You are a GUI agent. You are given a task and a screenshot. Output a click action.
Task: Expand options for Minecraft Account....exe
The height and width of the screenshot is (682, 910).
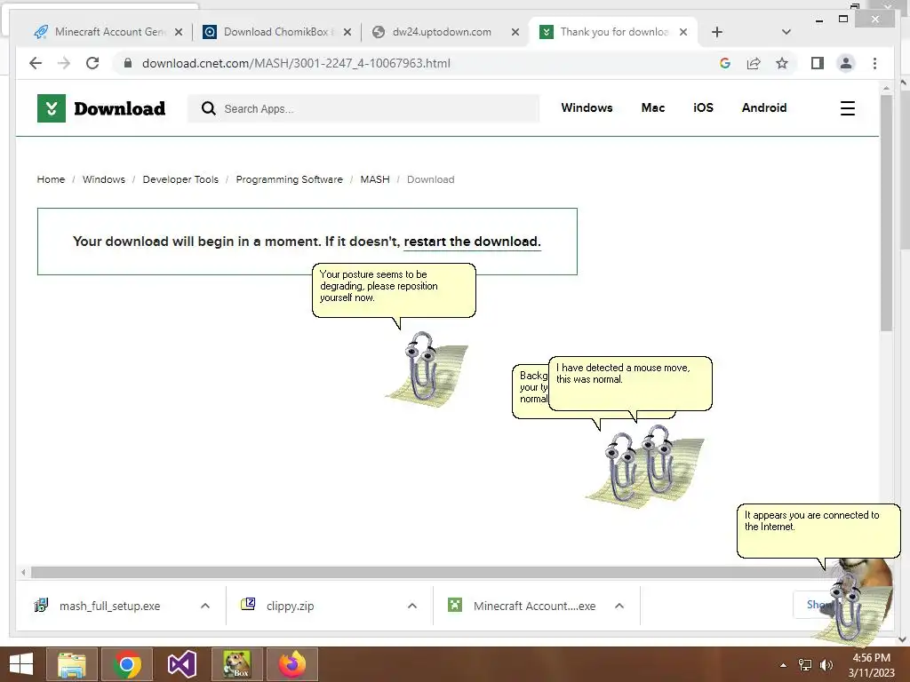(619, 606)
